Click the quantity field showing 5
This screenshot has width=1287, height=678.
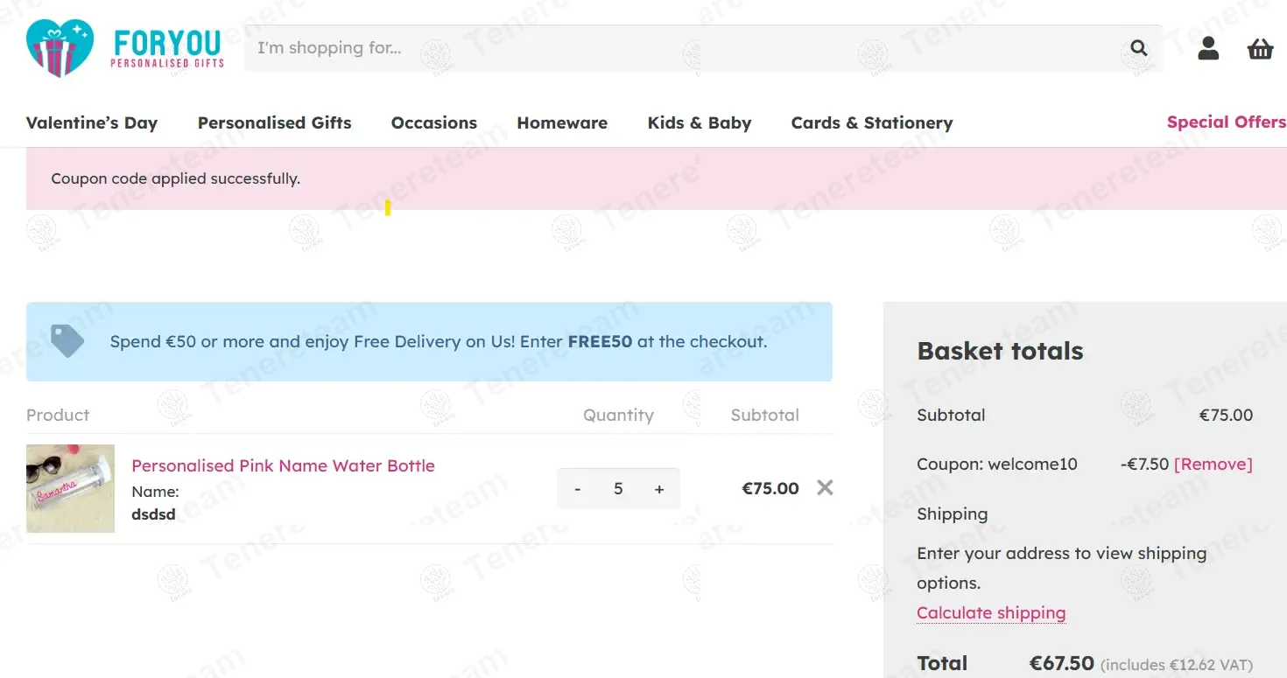point(618,489)
